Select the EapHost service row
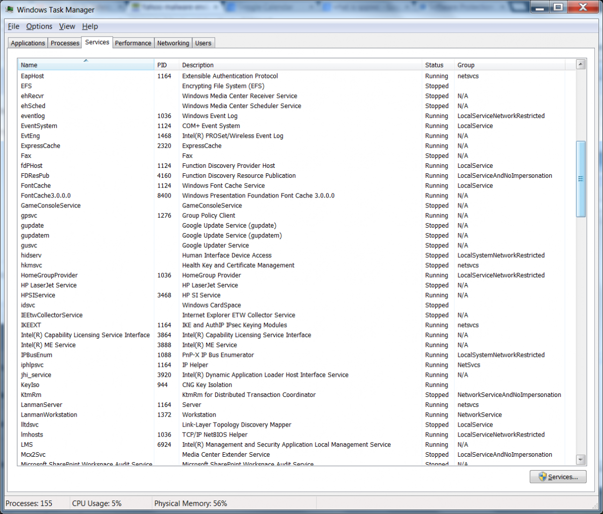The image size is (603, 514). tap(296, 76)
